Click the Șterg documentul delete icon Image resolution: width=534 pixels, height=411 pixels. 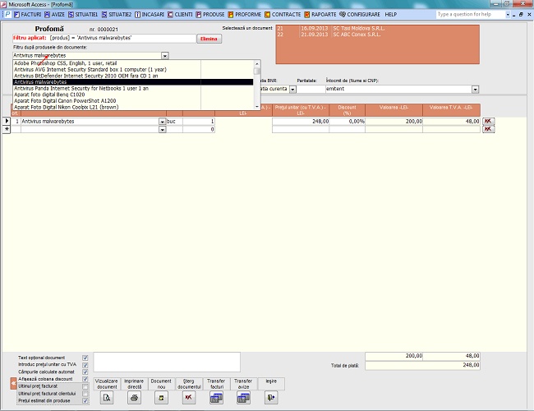[x=189, y=397]
